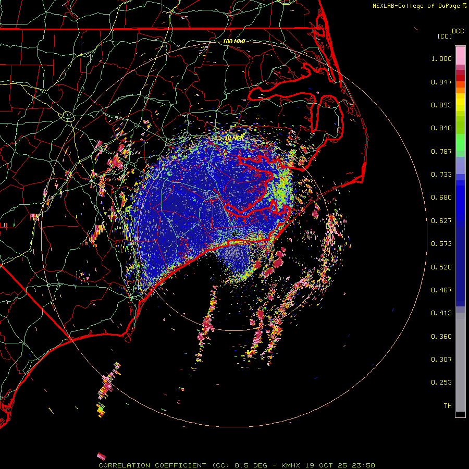469x469 pixels.
Task: Click the 100 NMI range ring label
Action: click(234, 41)
